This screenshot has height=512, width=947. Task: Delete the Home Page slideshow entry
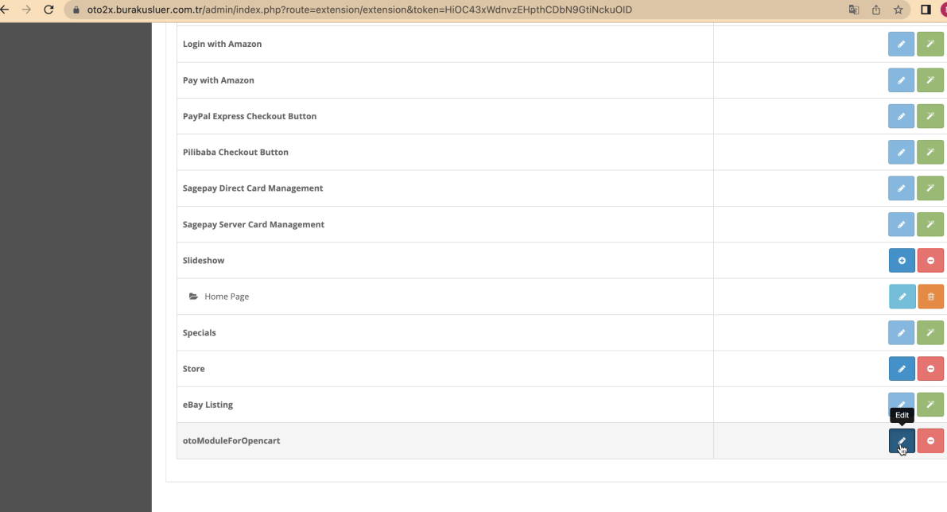(x=930, y=297)
